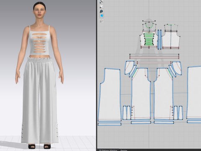Click the greyed-out shirt icon in the 2D toolbar

(x=101, y=21)
